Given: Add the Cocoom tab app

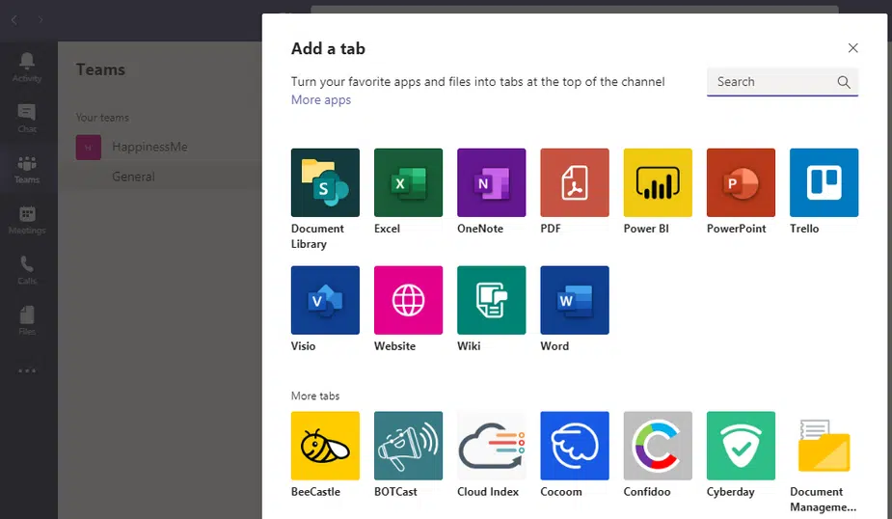Looking at the screenshot, I should pyautogui.click(x=574, y=446).
